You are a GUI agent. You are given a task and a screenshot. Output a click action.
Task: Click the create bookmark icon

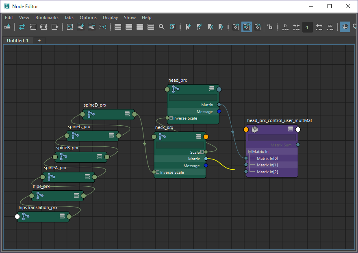coord(188,27)
